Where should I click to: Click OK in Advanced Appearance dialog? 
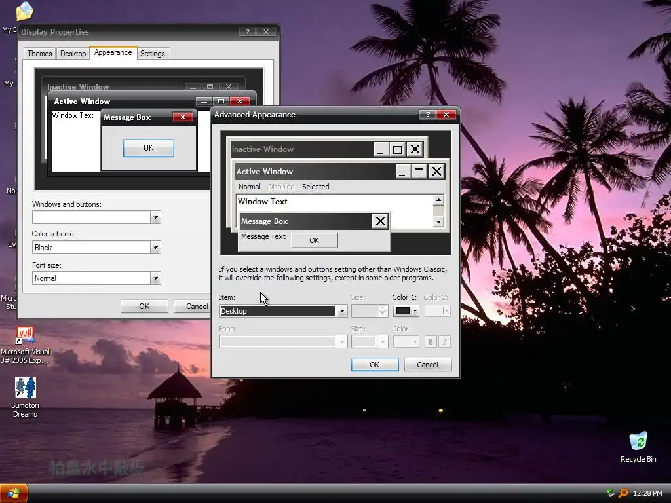pos(374,365)
